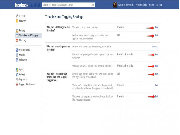The width and height of the screenshot is (180, 135).
Task: Click the General gears icon
Action: [17, 16]
